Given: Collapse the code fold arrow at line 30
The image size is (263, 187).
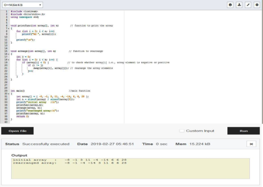Looking at the screenshot, I should (8, 93).
